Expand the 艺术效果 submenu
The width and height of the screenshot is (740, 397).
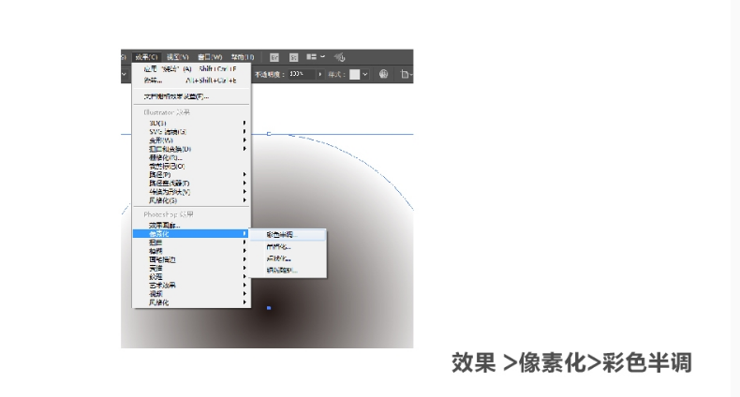[x=191, y=286]
